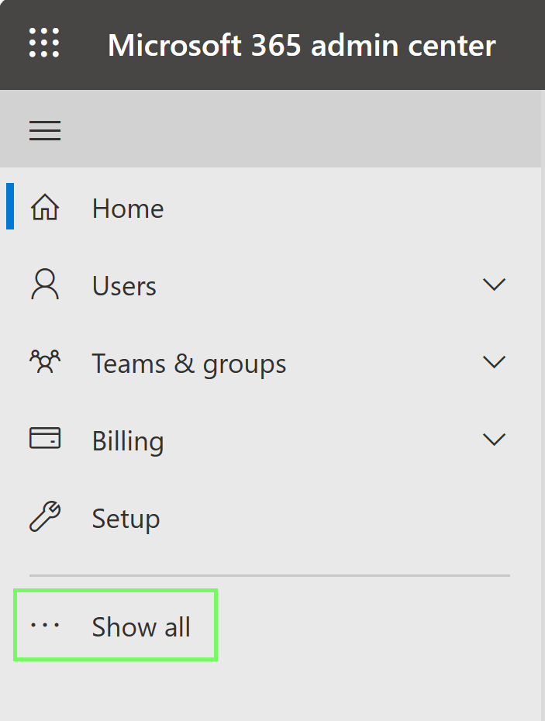Viewport: 545px width, 721px height.
Task: Click the Billing card icon
Action: (45, 438)
